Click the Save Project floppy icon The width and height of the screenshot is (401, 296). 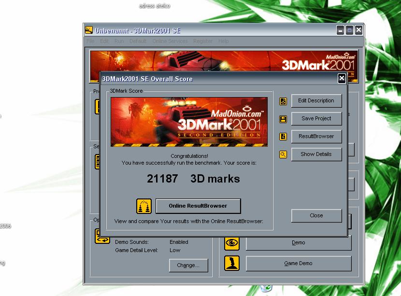(x=283, y=119)
